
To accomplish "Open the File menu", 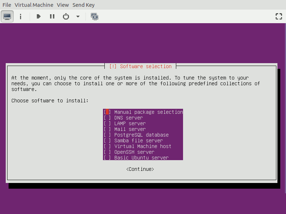I will (x=7, y=5).
